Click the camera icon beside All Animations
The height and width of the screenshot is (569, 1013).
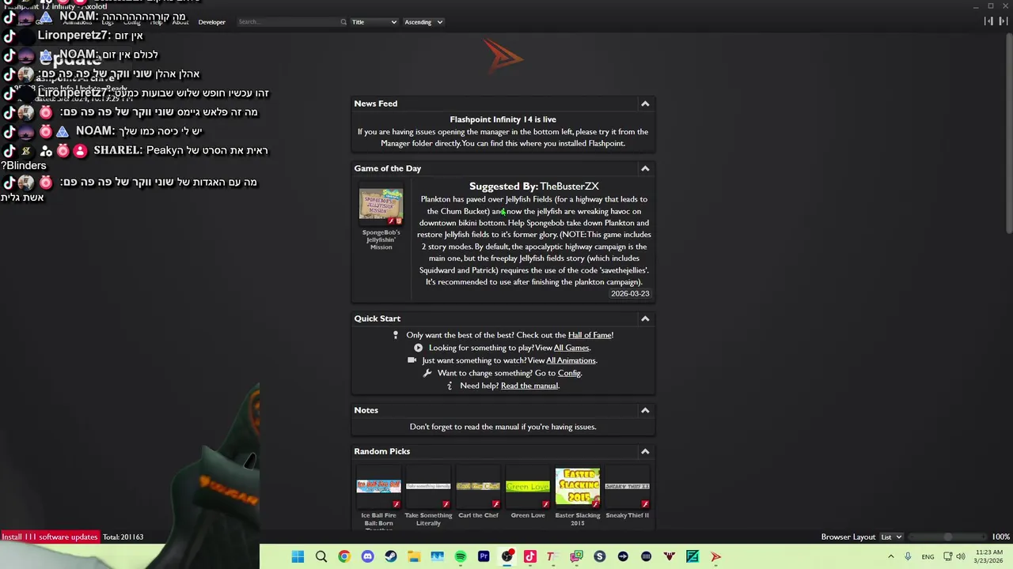pyautogui.click(x=412, y=360)
